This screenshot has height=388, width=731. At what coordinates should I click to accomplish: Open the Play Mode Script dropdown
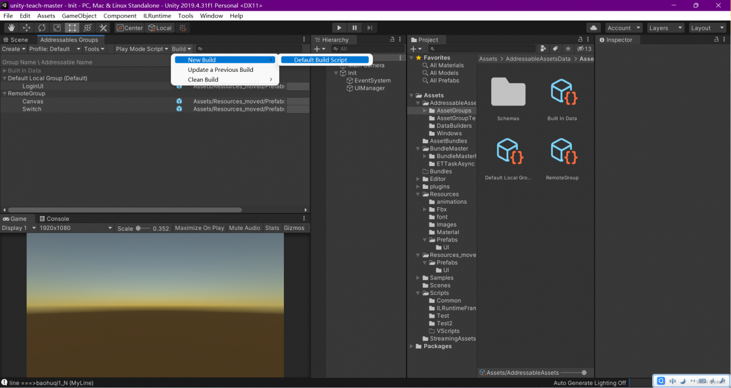(142, 49)
